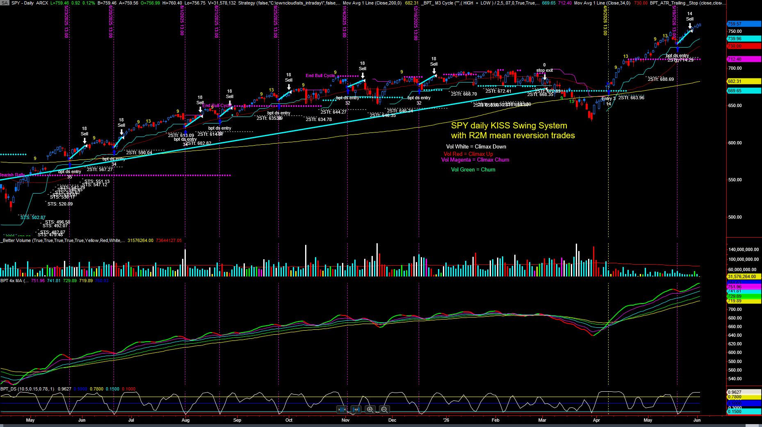The image size is (762, 427).
Task: Click the 12/18/2025 13:00 vertical date marker
Action: [415, 23]
